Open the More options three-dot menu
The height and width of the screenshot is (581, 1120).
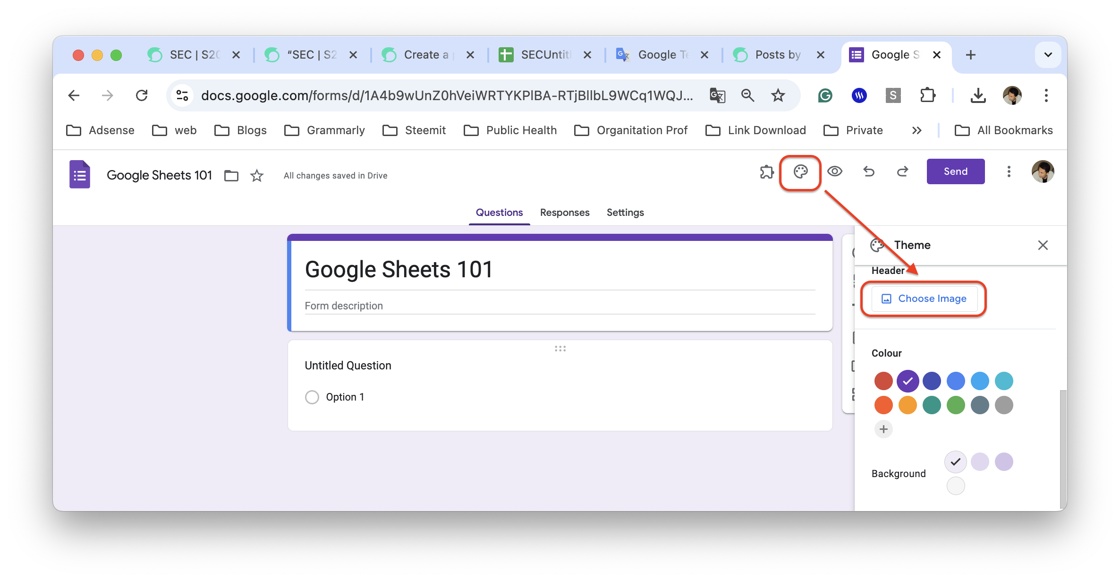(1009, 171)
